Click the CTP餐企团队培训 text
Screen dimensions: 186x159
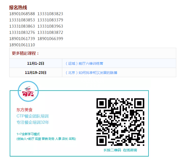pyautogui.click(x=32, y=116)
